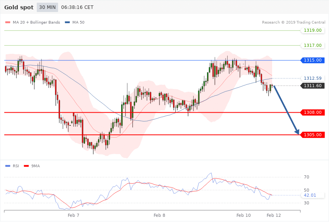The image size is (329, 223).
Task: Click the 06:38:16 CET timestamp
Action: point(77,7)
